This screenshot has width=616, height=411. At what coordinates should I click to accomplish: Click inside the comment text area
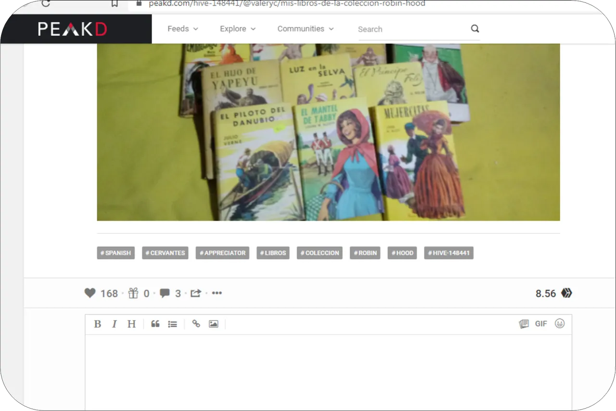[328, 373]
